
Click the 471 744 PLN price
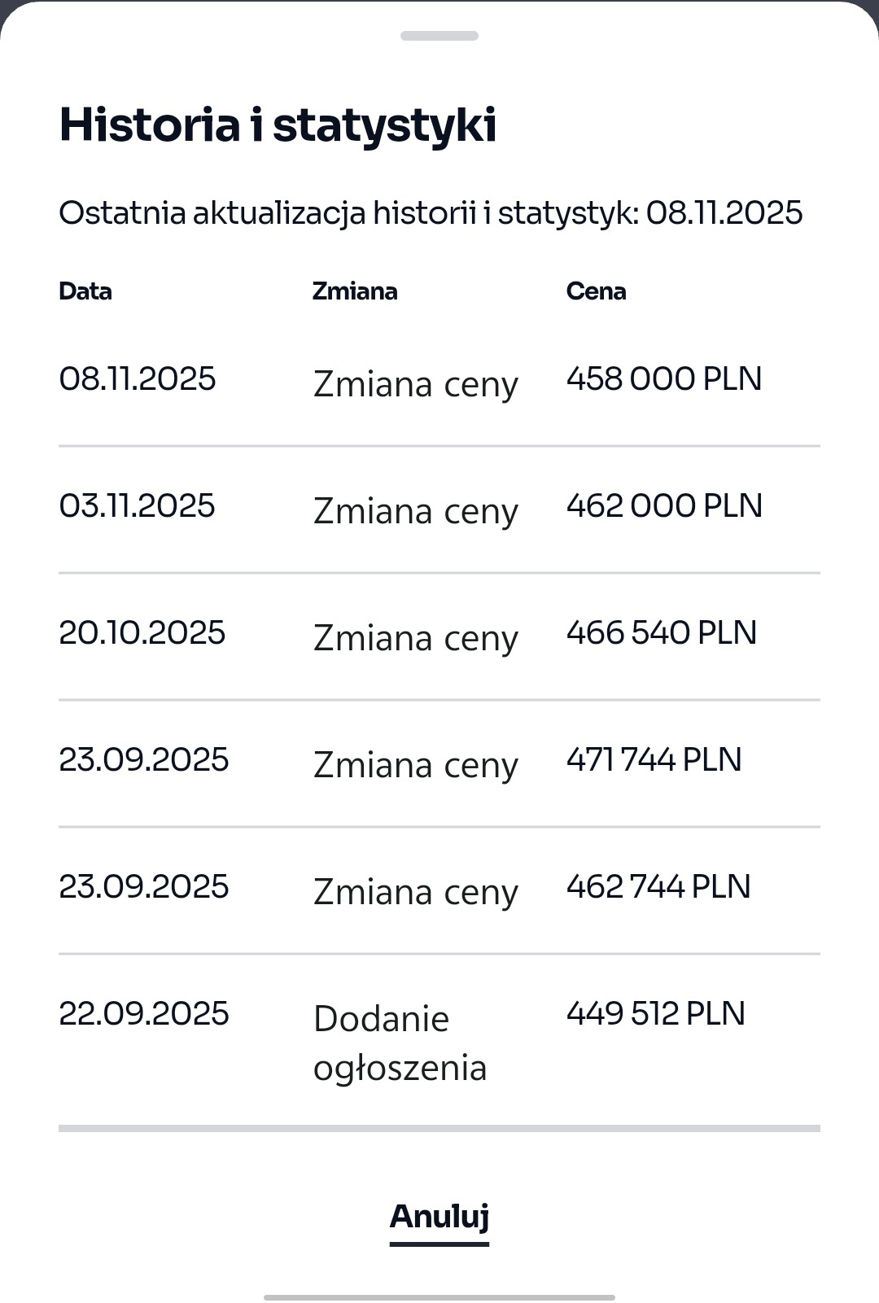tap(654, 760)
